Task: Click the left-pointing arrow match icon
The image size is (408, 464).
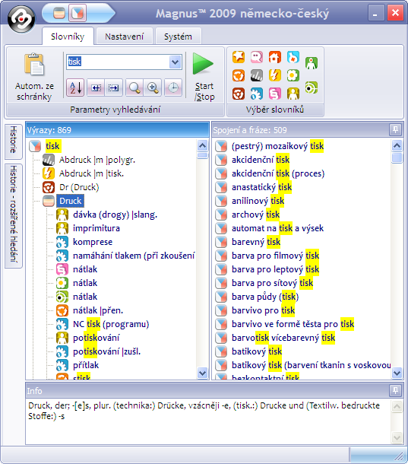Action: click(x=96, y=87)
